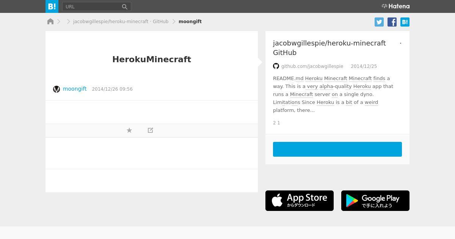This screenshot has height=239, width=455.
Task: Click the magnifier search icon
Action: tap(125, 6)
